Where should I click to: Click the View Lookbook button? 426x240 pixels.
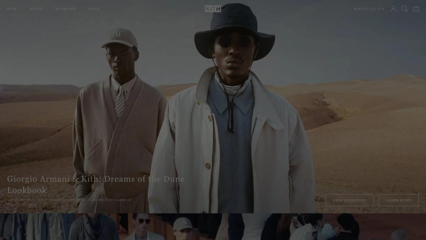(x=349, y=200)
